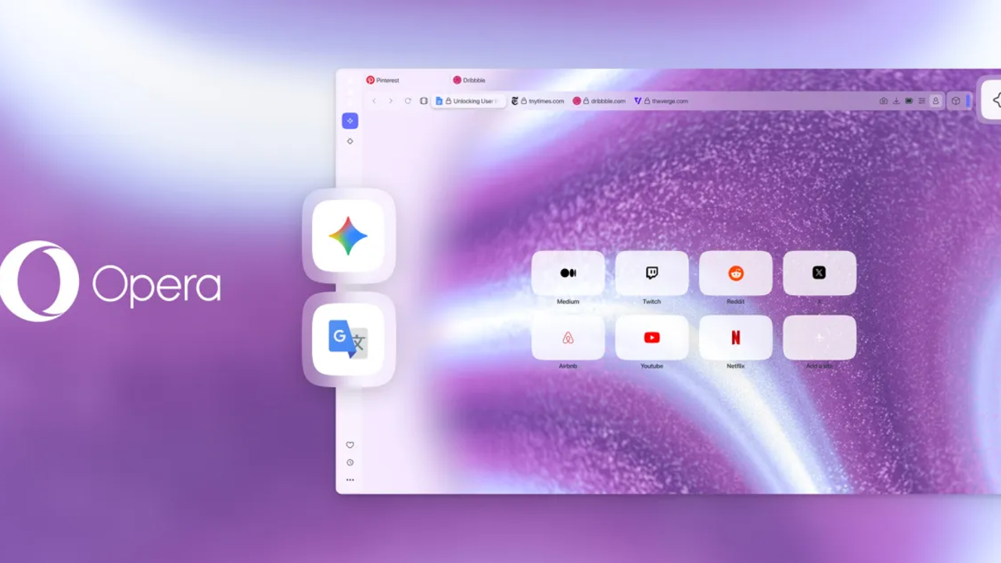Open bookmarks heart icon in sidebar
Viewport: 1001px width, 563px height.
[350, 445]
